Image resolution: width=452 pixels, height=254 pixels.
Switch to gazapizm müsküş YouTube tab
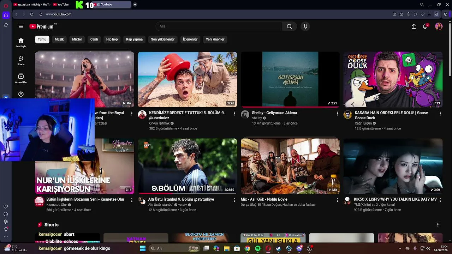point(32,5)
